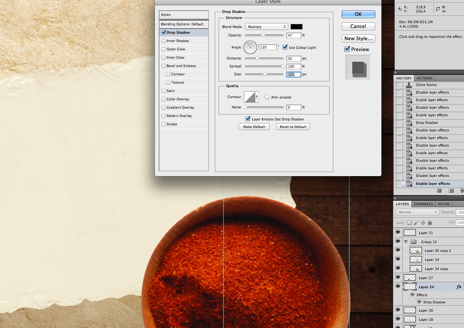Viewport: 464px width, 328px height.
Task: Click the history state marker on last state
Action: [x=403, y=184]
